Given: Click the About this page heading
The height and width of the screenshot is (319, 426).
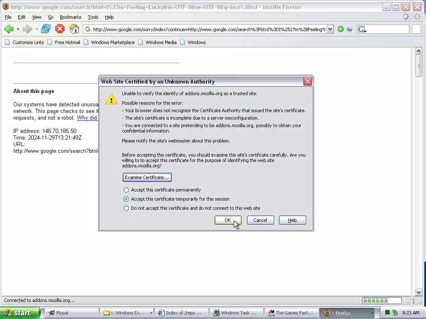Looking at the screenshot, I should pos(34,91).
